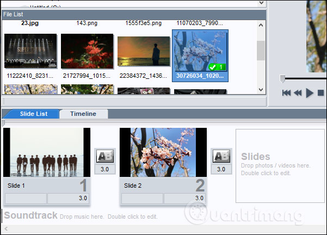
Task: Select the Slide 2 blossom thumbnail
Action: (163, 152)
